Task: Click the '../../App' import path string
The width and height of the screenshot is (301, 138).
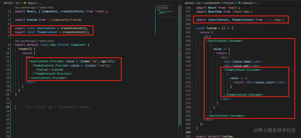Action: pos(273,20)
